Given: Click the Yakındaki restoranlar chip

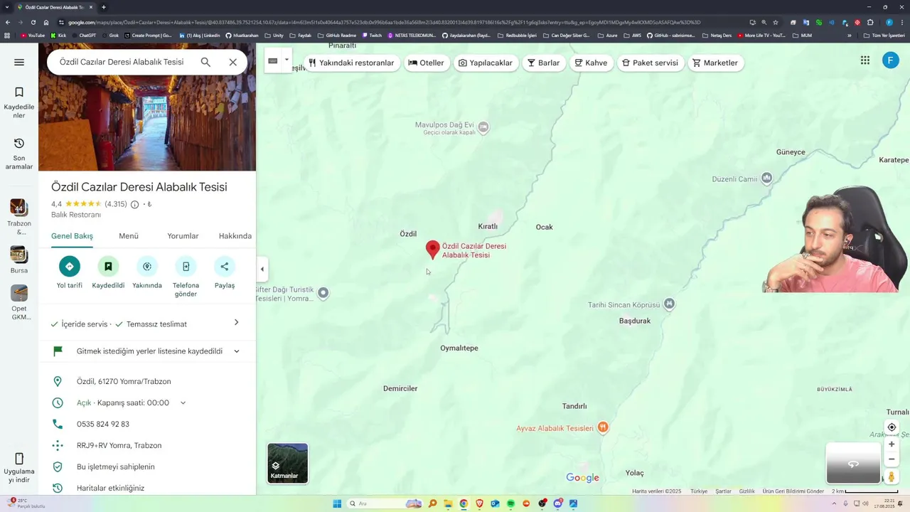Looking at the screenshot, I should [x=351, y=63].
